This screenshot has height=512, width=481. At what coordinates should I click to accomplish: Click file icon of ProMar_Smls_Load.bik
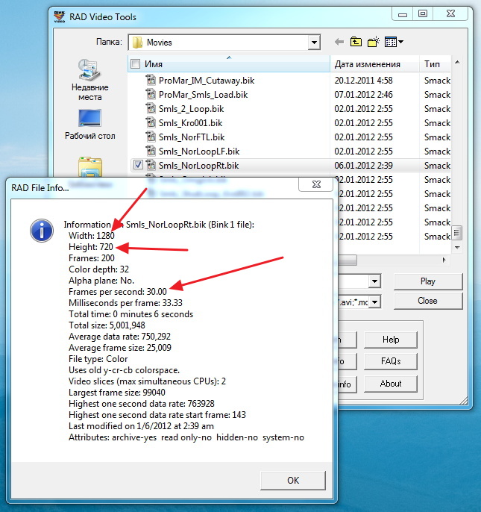pos(151,94)
